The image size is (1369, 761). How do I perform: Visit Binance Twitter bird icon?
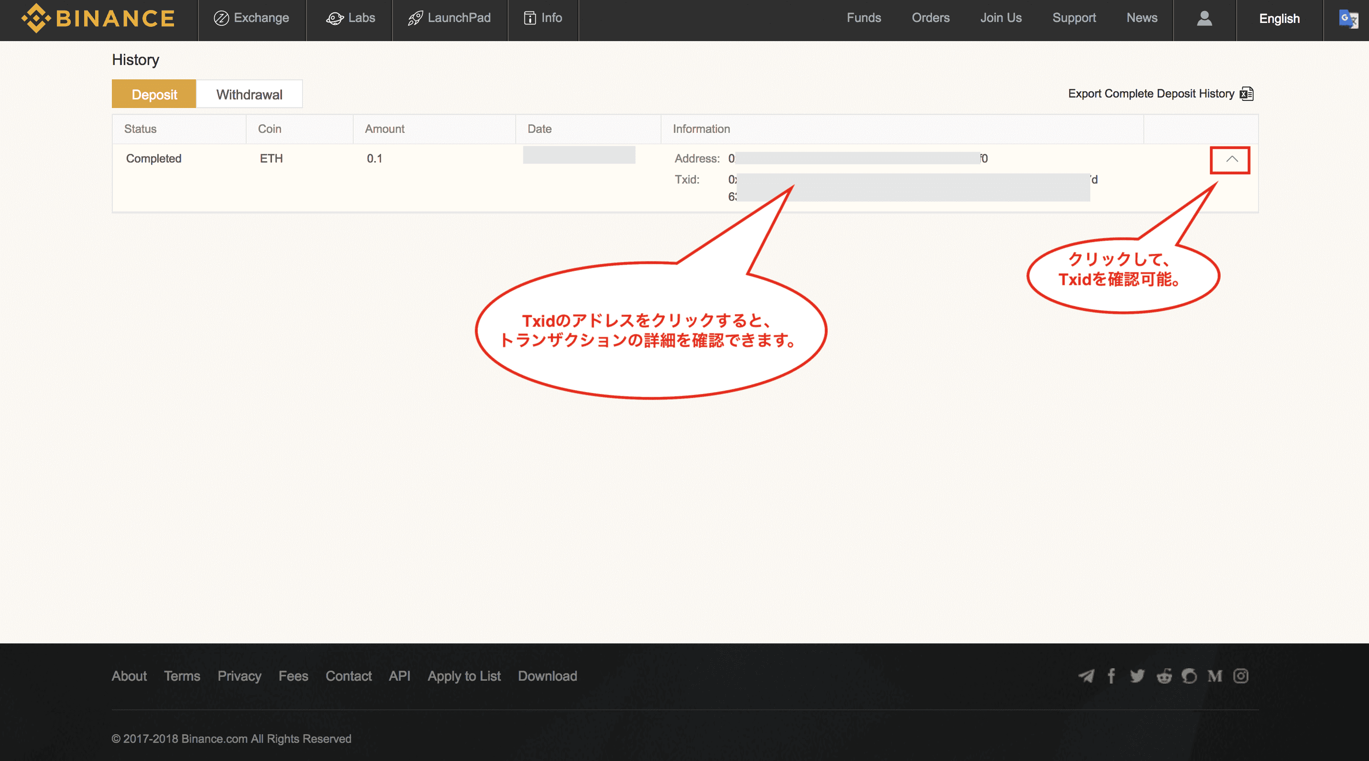[1137, 676]
